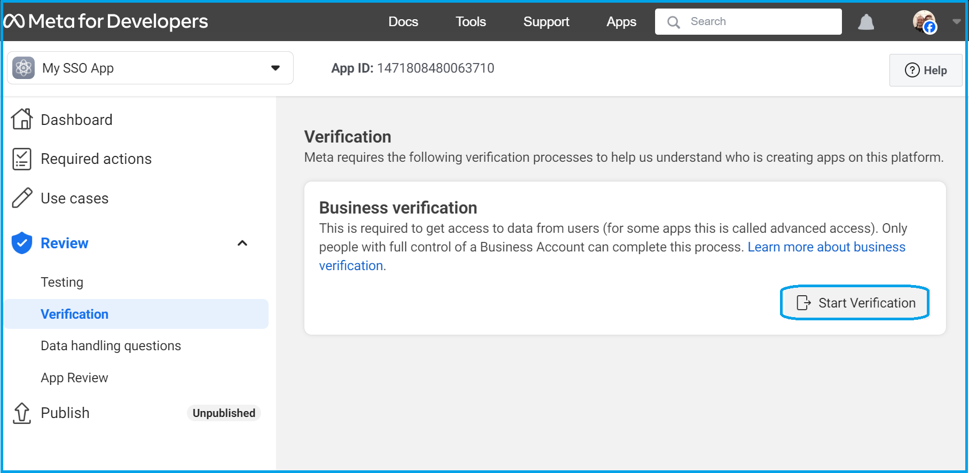Open App Review
This screenshot has height=473, width=969.
pos(75,378)
